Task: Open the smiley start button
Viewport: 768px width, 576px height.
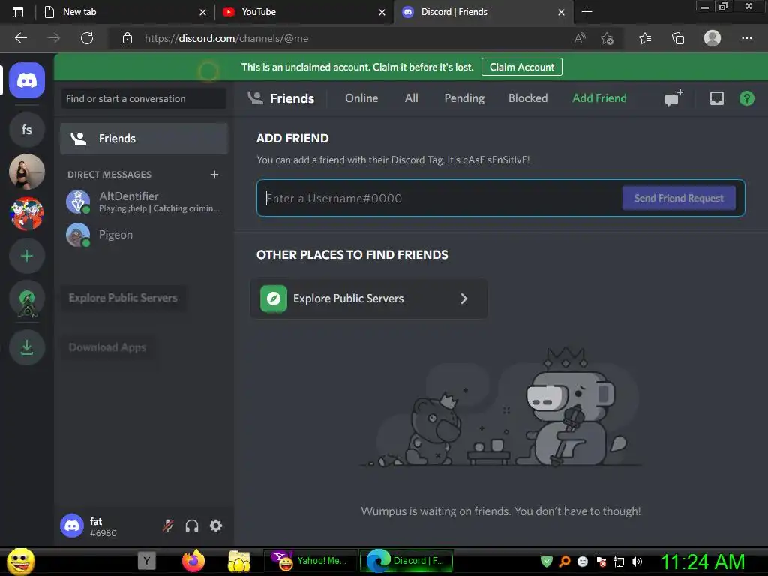Action: 20,561
